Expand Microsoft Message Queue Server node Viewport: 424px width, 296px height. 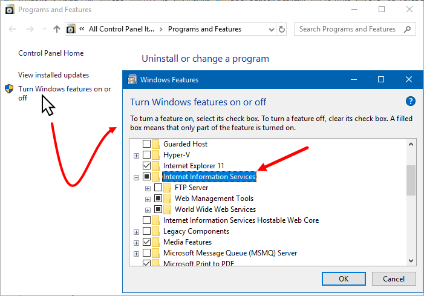pyautogui.click(x=136, y=254)
